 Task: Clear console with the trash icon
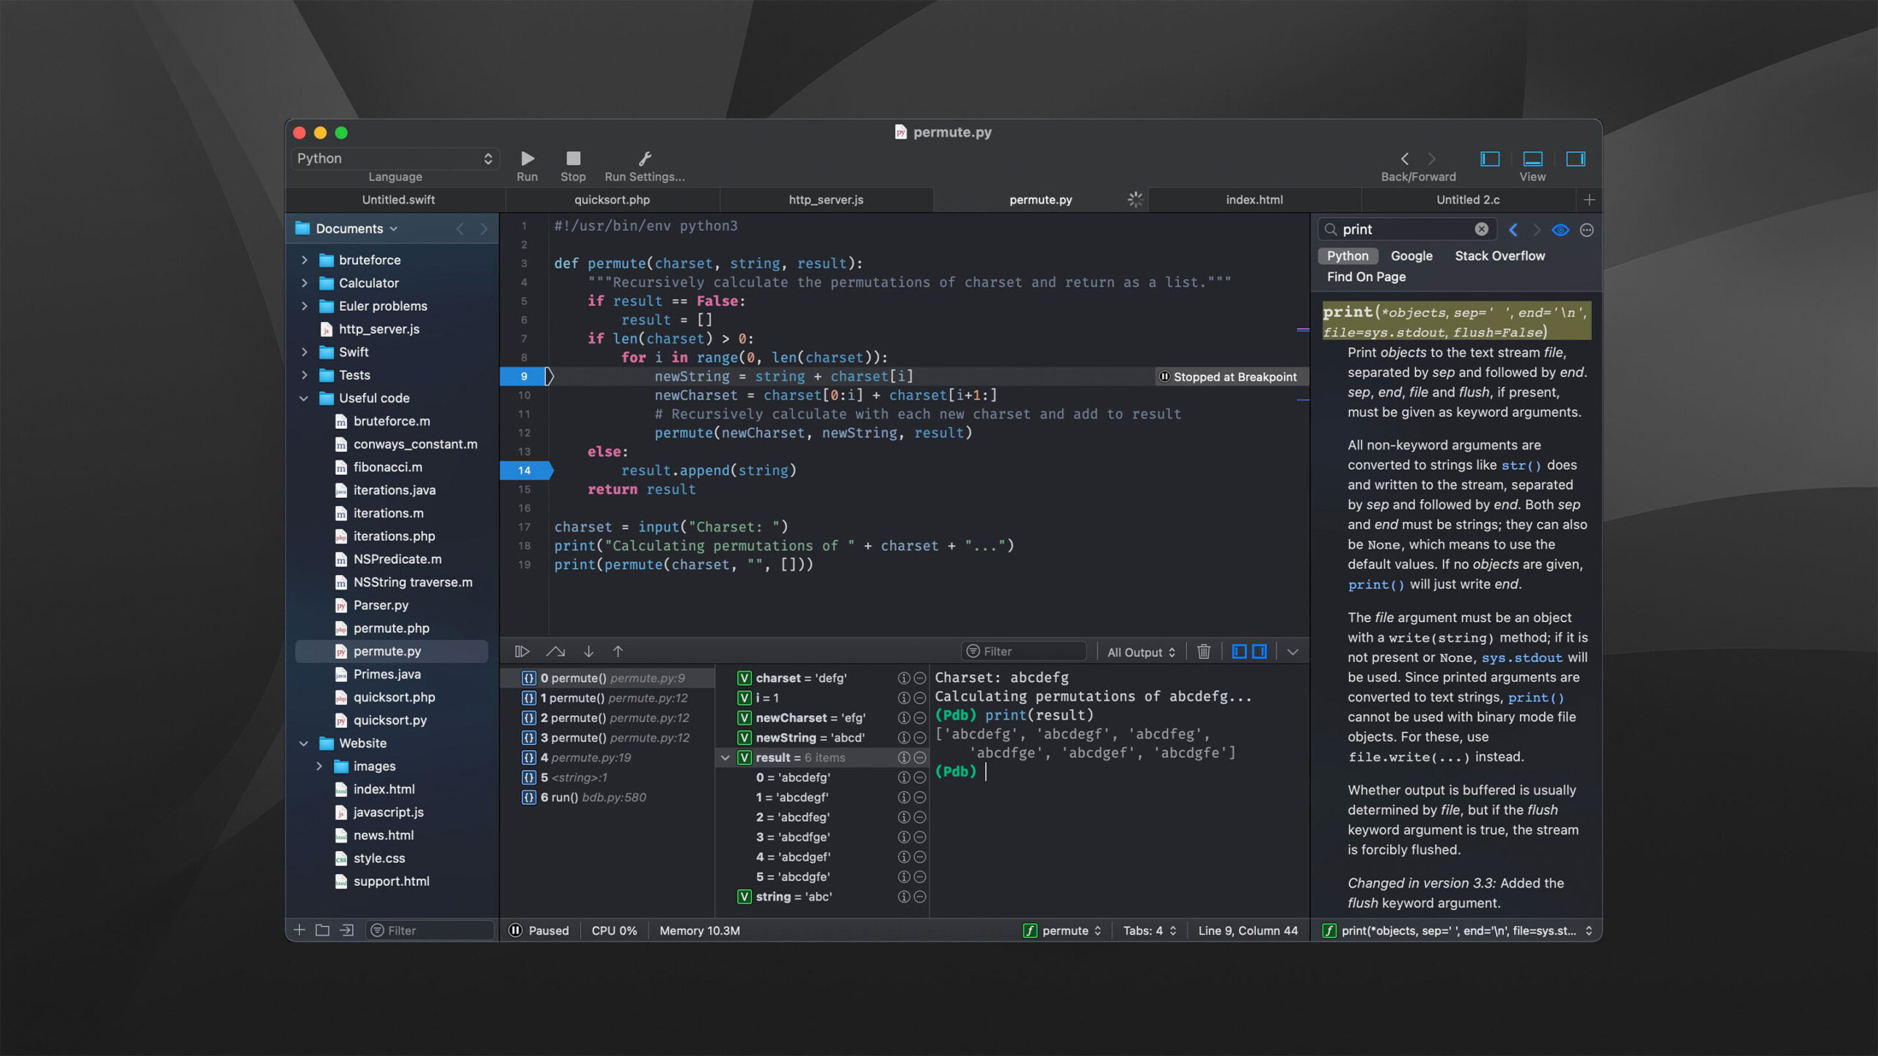[1203, 651]
